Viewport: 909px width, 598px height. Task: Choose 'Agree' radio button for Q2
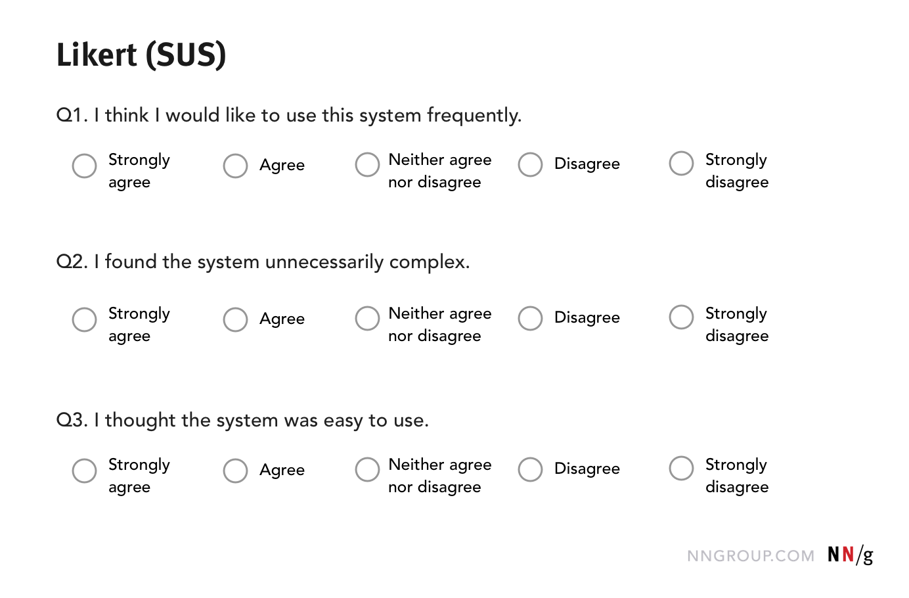235,320
